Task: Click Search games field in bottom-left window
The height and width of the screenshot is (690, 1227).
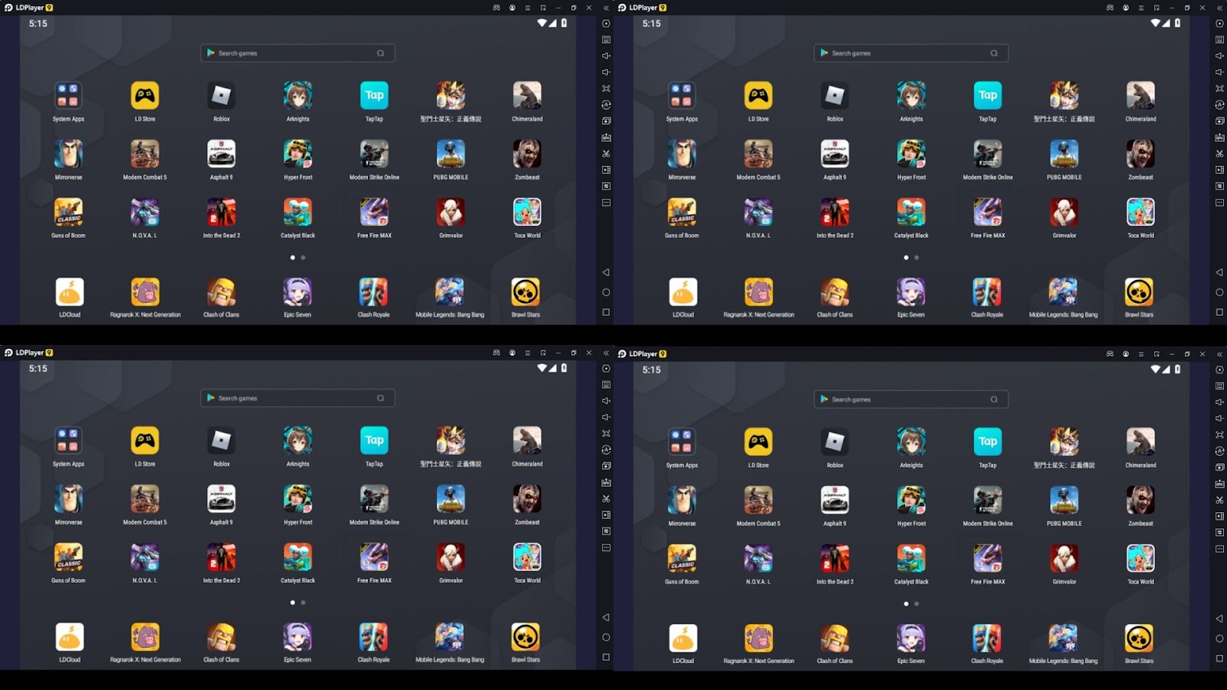Action: [298, 398]
